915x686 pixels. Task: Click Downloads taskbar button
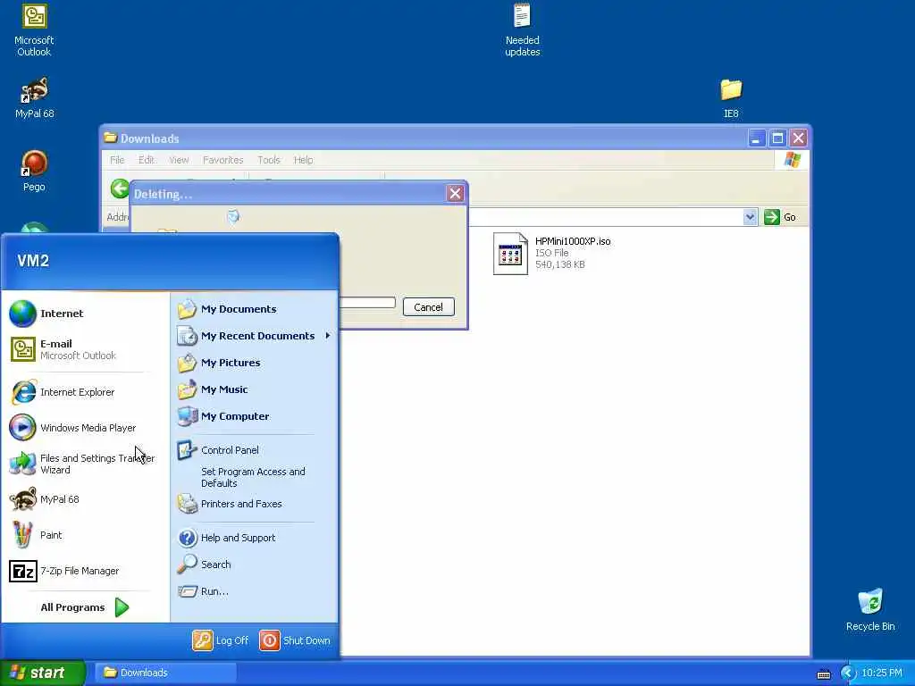(165, 673)
